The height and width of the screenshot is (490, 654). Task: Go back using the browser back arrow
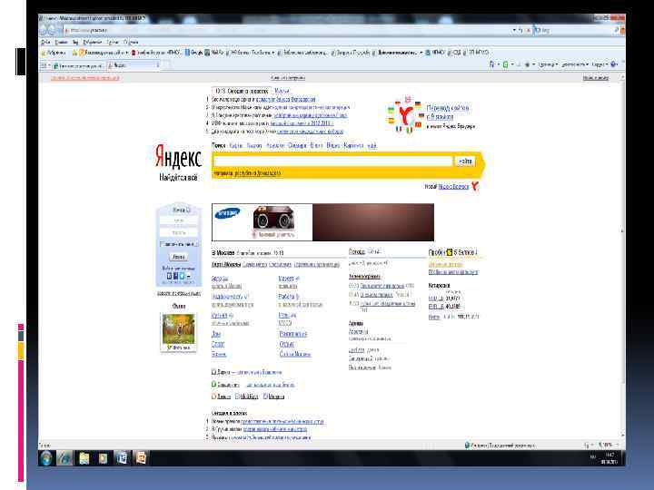coord(45,31)
